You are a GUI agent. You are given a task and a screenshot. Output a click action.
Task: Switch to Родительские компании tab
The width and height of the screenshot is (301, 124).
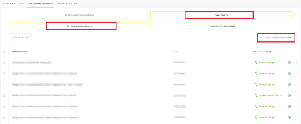pyautogui.click(x=222, y=26)
